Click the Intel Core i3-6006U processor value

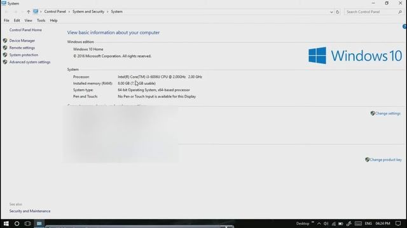tap(160, 77)
